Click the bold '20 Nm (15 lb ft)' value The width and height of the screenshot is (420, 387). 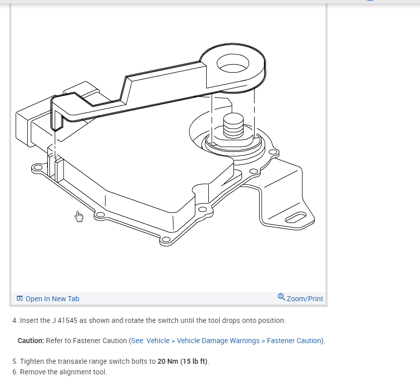pyautogui.click(x=183, y=361)
